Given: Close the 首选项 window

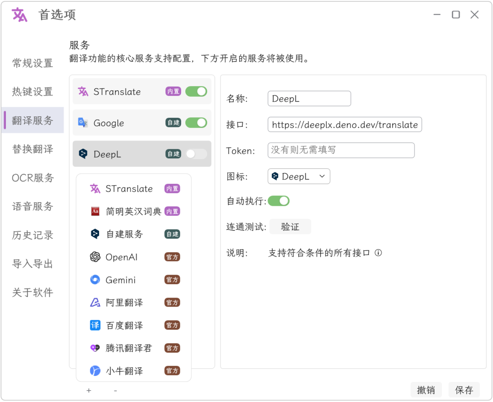Looking at the screenshot, I should [475, 15].
